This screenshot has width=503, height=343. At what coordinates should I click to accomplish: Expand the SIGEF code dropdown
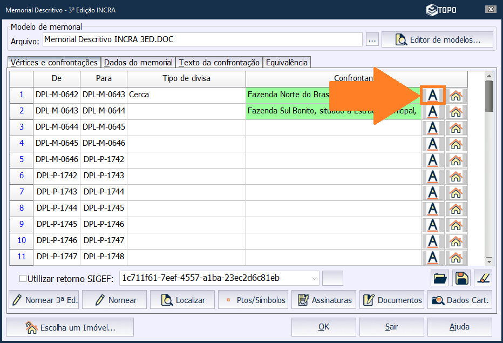[315, 278]
